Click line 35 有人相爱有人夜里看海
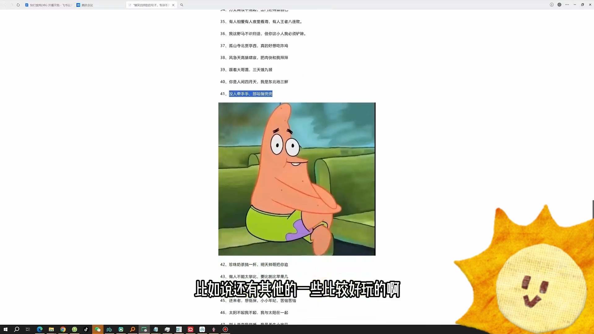The height and width of the screenshot is (334, 594). click(261, 22)
